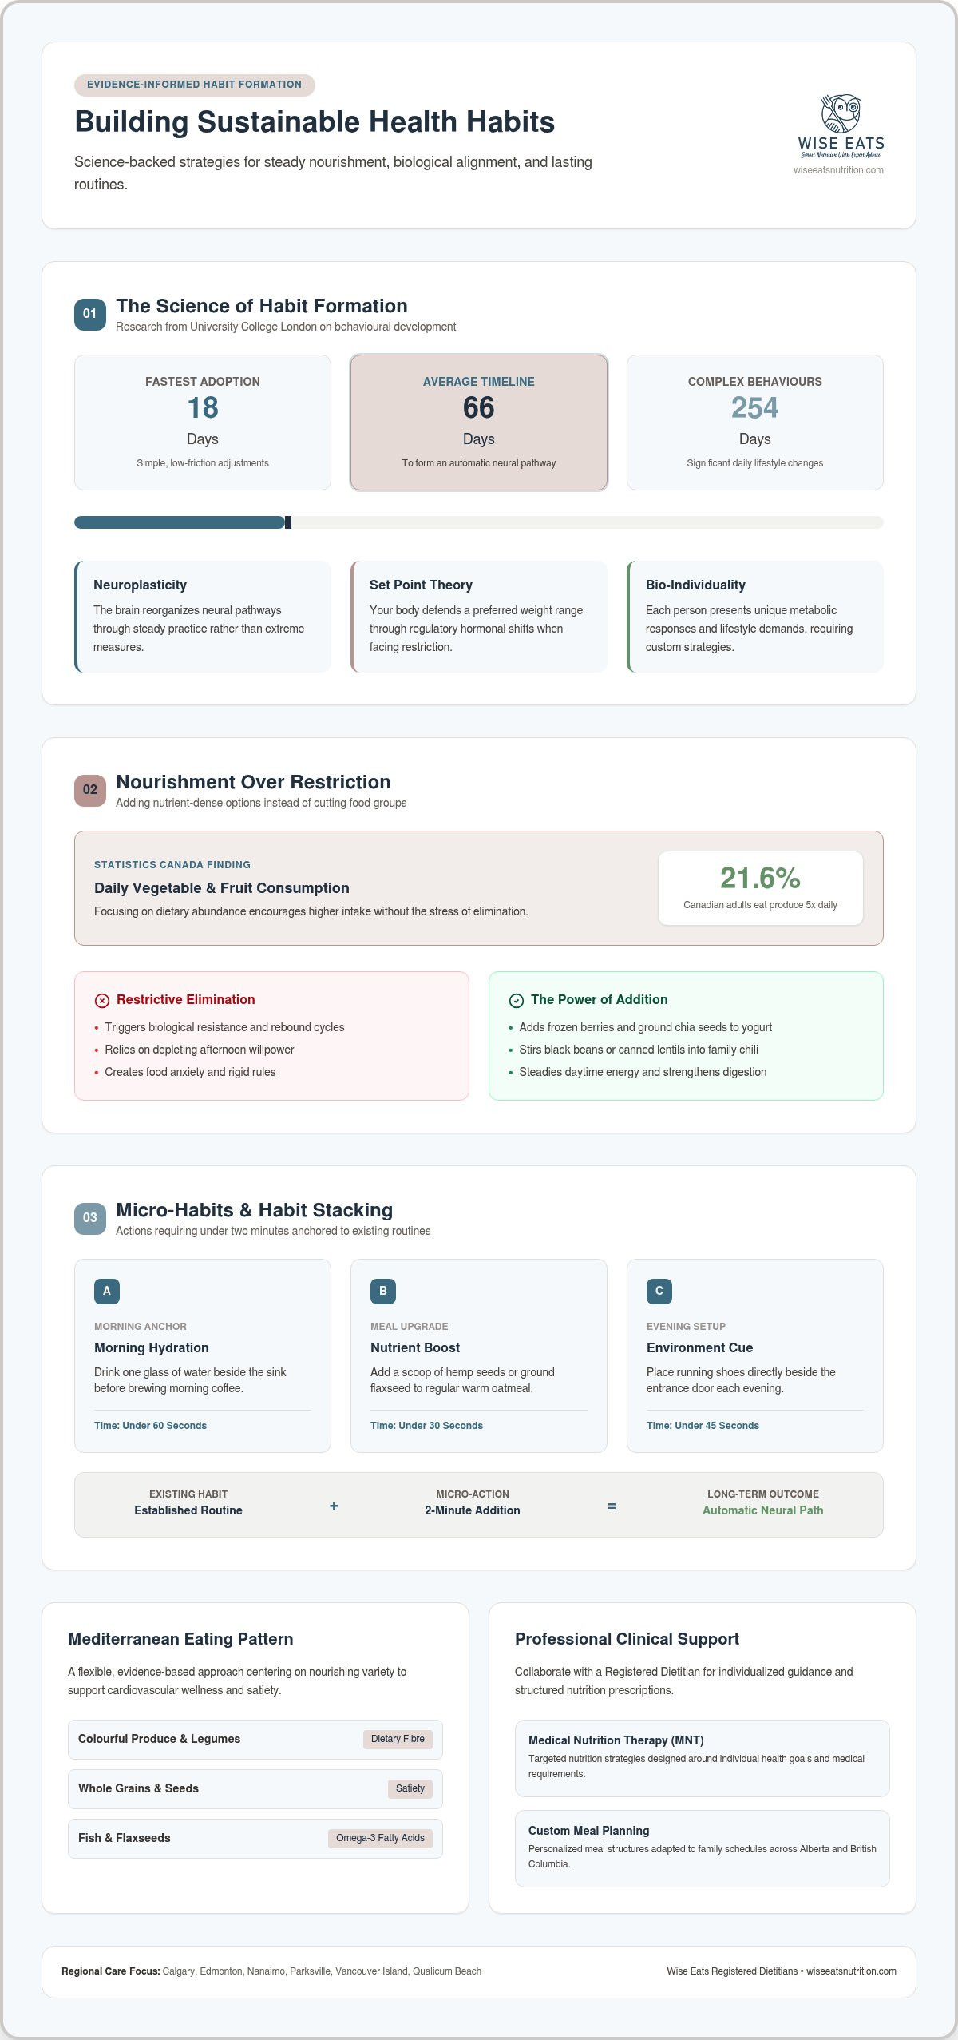Click the equals sign in habit stacking formula
Image resolution: width=958 pixels, height=2040 pixels.
612,1506
